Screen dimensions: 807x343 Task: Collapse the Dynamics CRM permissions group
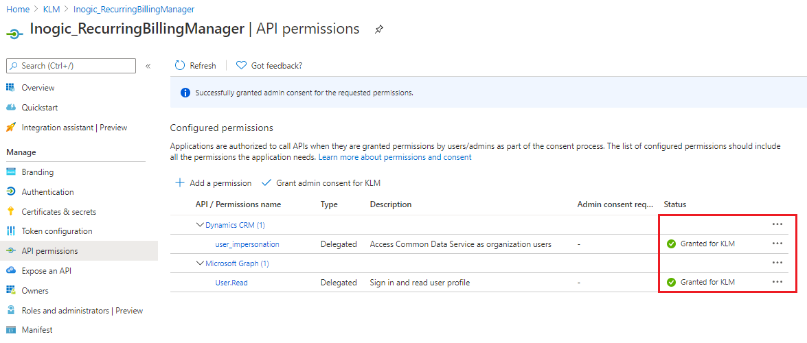(x=200, y=225)
